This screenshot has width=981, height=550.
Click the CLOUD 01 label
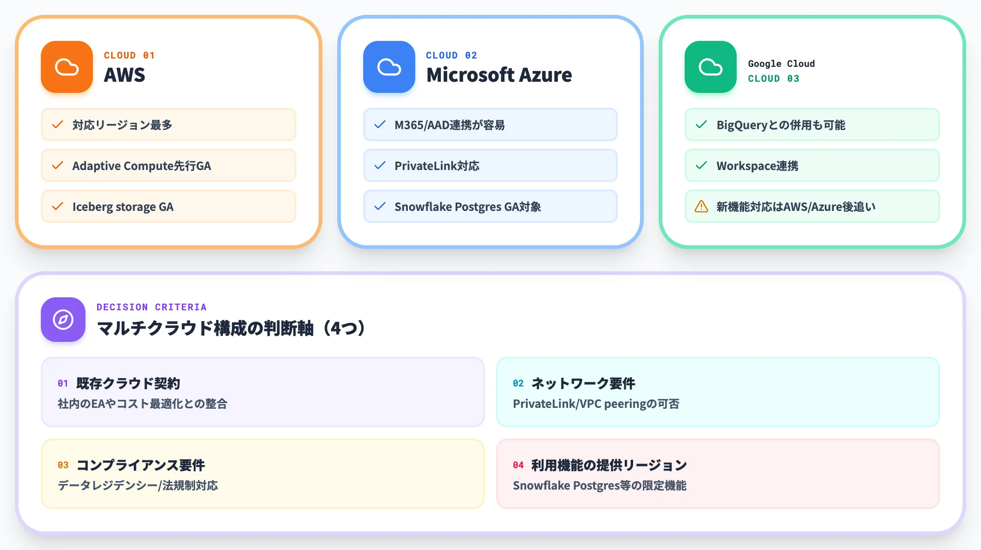[129, 55]
